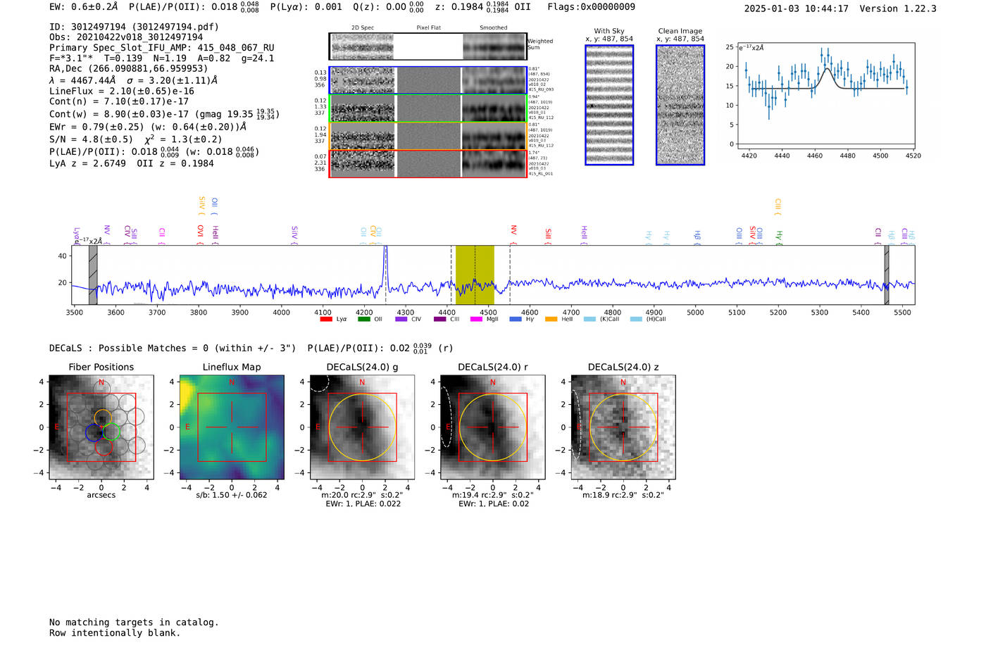
Task: Click the LineFlux = 2.10(±0.65)e-16 value
Action: (122, 92)
